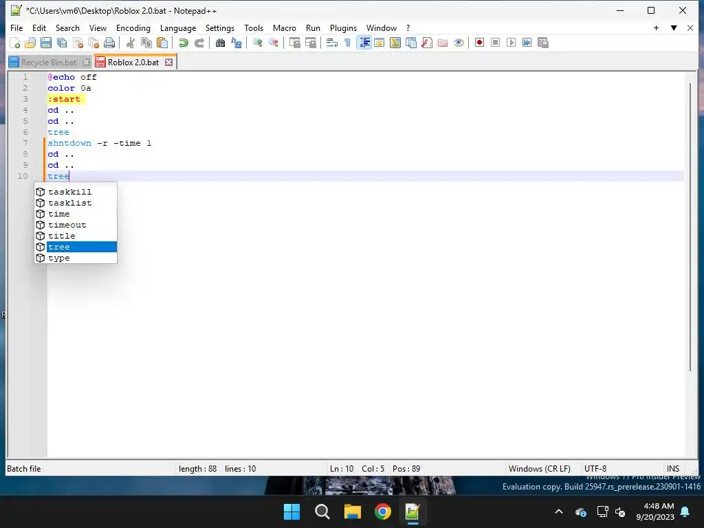Click the plus button beside menu bar

(656, 27)
